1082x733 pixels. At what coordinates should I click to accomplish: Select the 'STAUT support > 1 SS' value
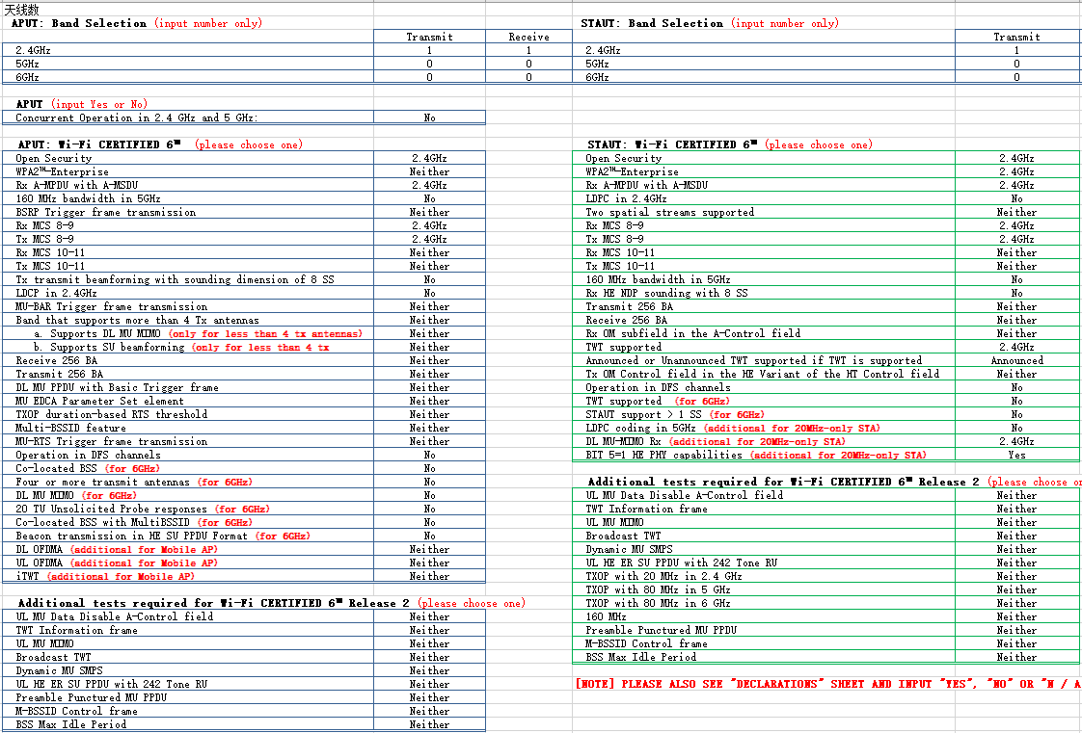pyautogui.click(x=1016, y=415)
